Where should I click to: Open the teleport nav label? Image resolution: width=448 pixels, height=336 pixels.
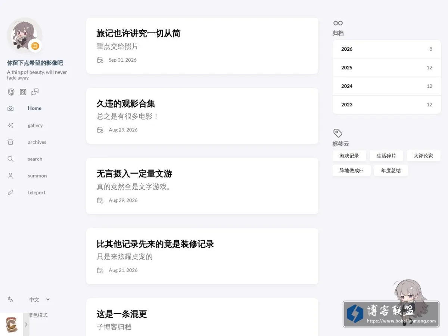pos(37,193)
